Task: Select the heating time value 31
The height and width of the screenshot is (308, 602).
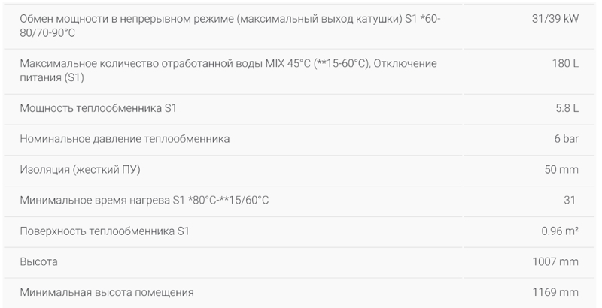Action: 569,201
